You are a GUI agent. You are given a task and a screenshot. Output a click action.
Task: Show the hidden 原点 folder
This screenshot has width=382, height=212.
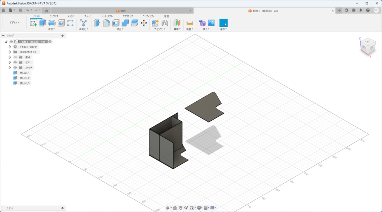pyautogui.click(x=15, y=57)
